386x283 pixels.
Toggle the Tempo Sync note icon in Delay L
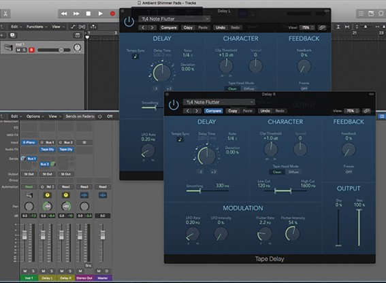[135, 56]
